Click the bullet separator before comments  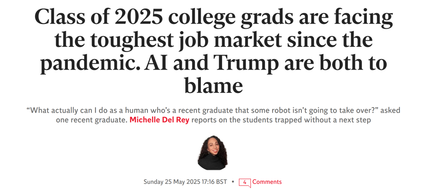click(x=233, y=182)
